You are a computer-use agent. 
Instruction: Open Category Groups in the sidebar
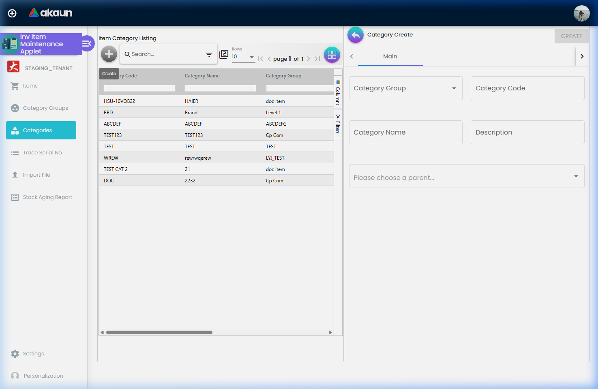(41, 108)
